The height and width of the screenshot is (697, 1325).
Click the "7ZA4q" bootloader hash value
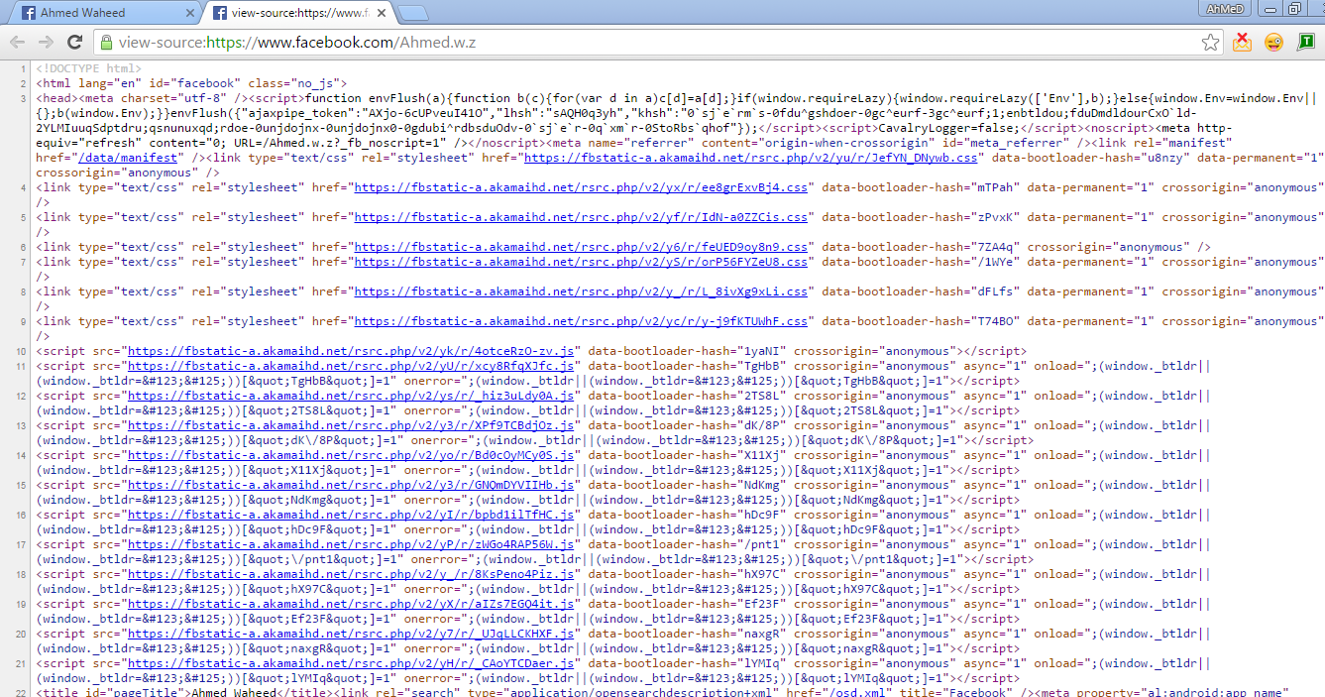click(x=991, y=247)
